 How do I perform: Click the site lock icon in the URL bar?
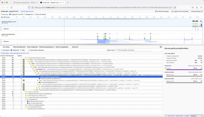pos(32,7)
